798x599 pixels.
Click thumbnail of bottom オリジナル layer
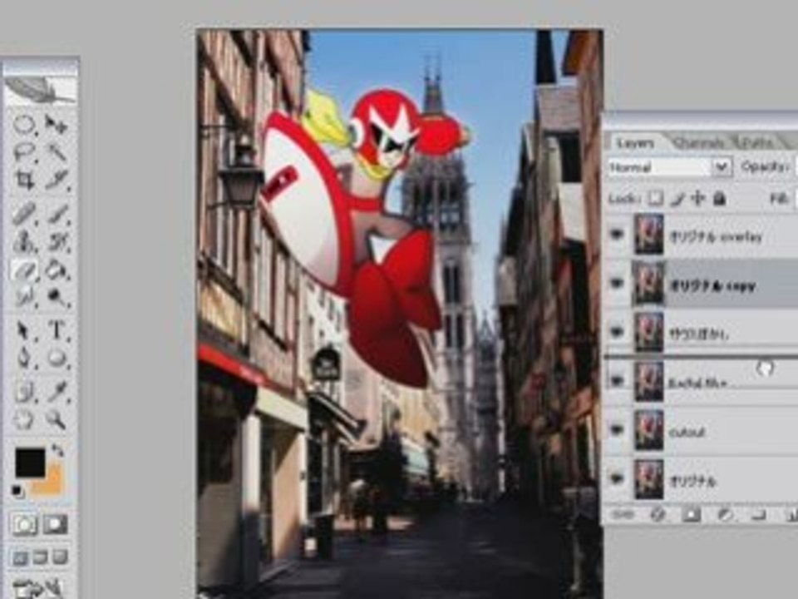pyautogui.click(x=649, y=479)
